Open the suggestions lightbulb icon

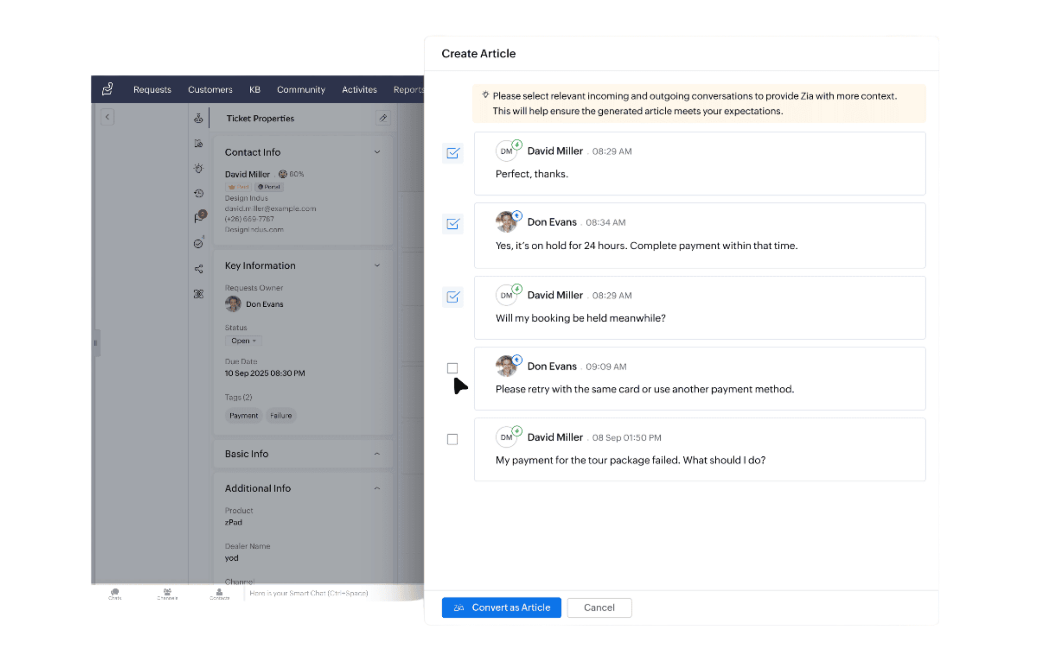click(198, 169)
